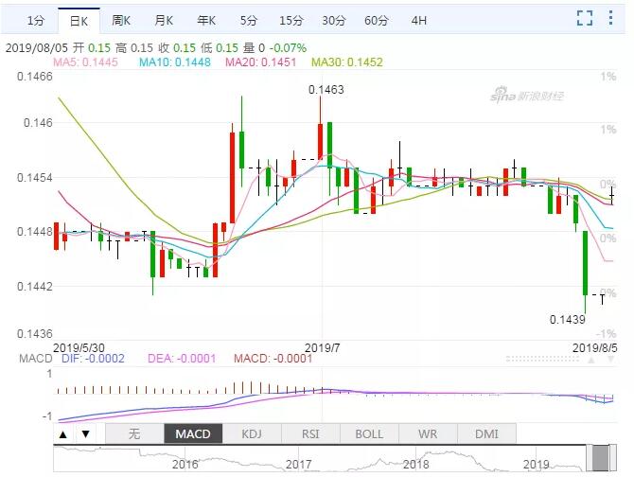Click the MA20: 0.1451 legend label
This screenshot has width=634, height=477.
pyautogui.click(x=260, y=62)
